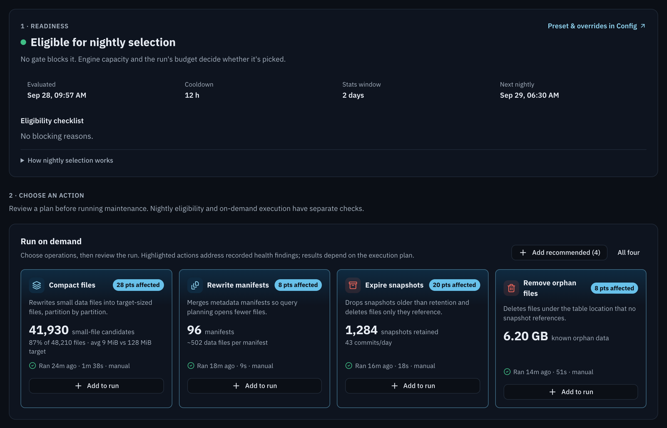The image size is (667, 428).
Task: Click the check icon by Ran 16m ago
Action: 349,366
